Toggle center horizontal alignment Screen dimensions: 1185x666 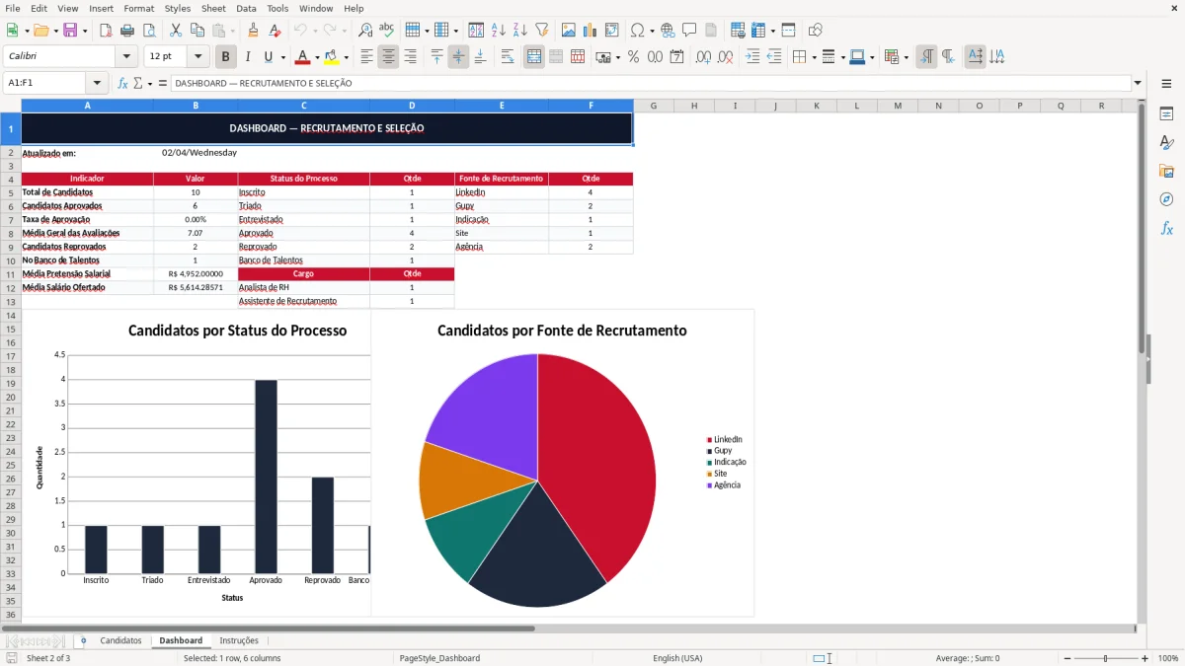coord(388,57)
